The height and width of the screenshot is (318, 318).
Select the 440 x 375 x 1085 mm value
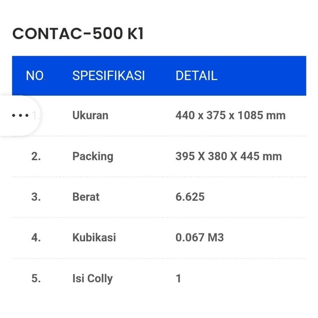[x=230, y=116]
